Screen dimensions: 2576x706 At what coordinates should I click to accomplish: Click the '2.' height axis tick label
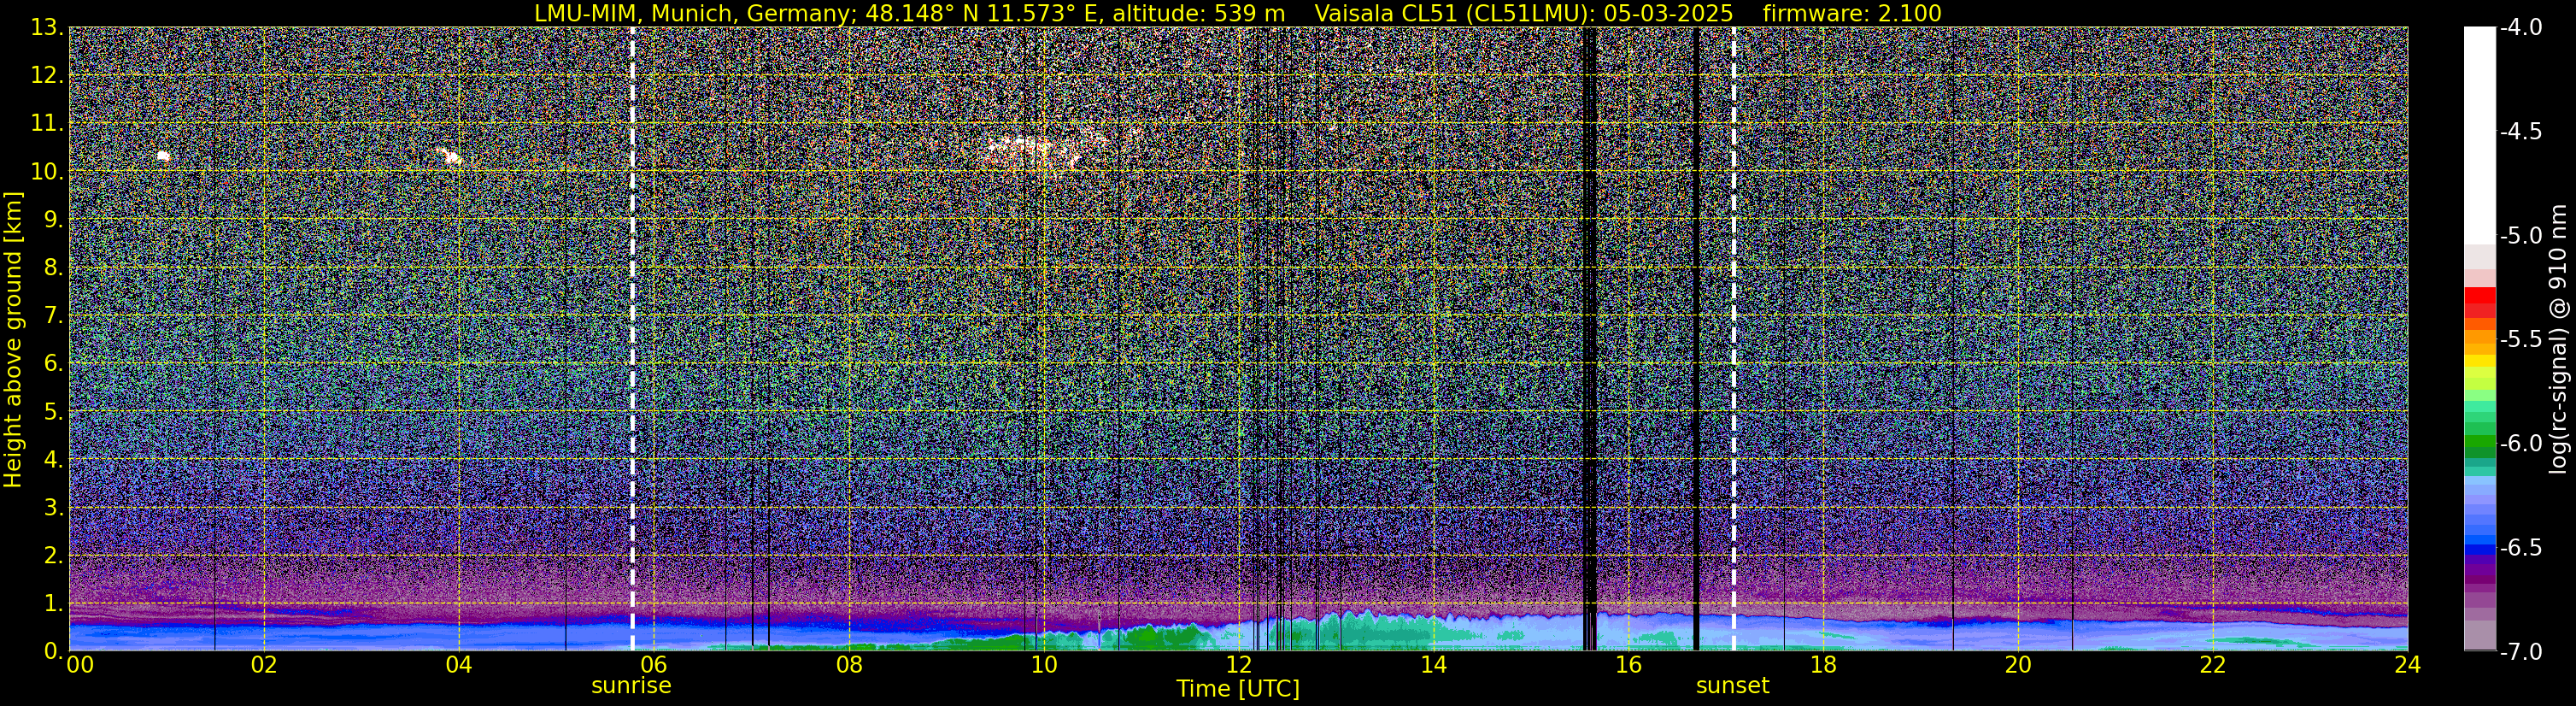(x=54, y=555)
